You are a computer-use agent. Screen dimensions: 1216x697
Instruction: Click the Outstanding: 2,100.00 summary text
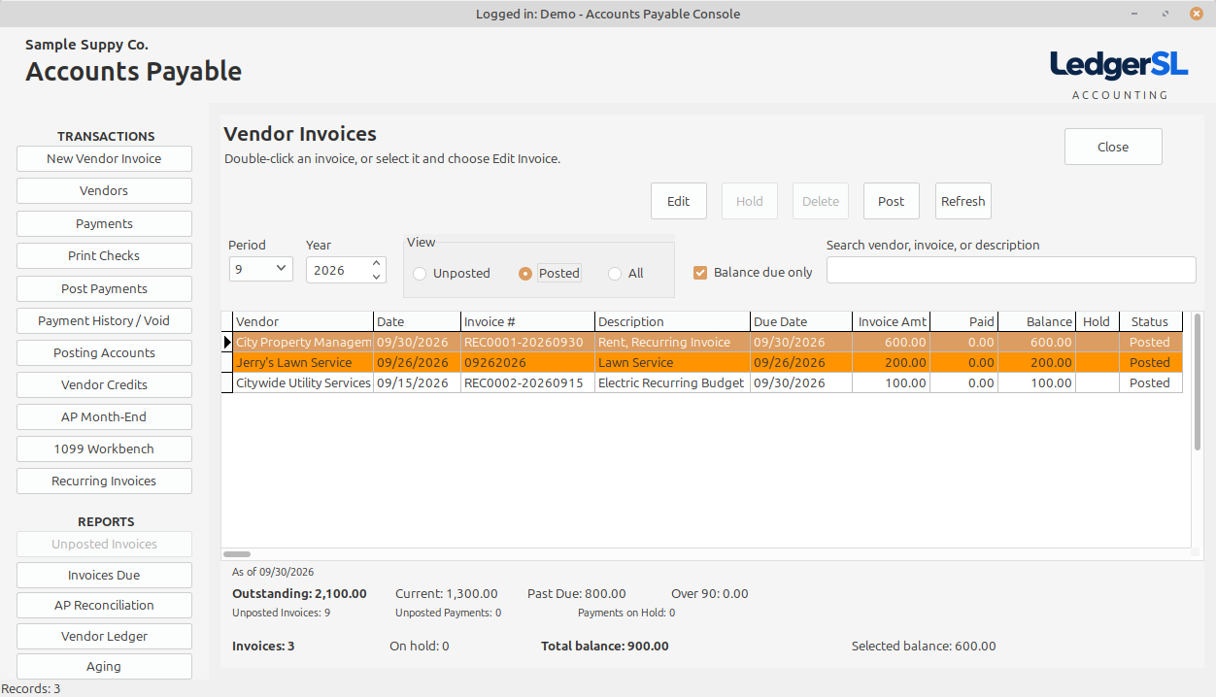(299, 594)
